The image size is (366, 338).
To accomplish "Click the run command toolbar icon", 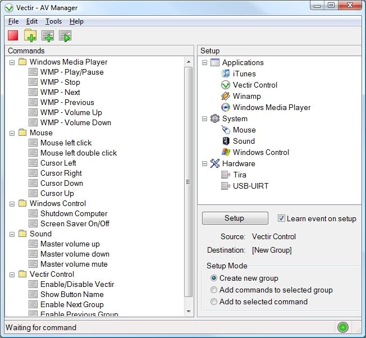I will coord(65,36).
